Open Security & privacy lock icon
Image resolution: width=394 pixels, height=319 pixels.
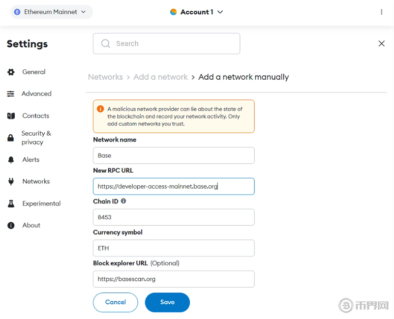(11, 138)
